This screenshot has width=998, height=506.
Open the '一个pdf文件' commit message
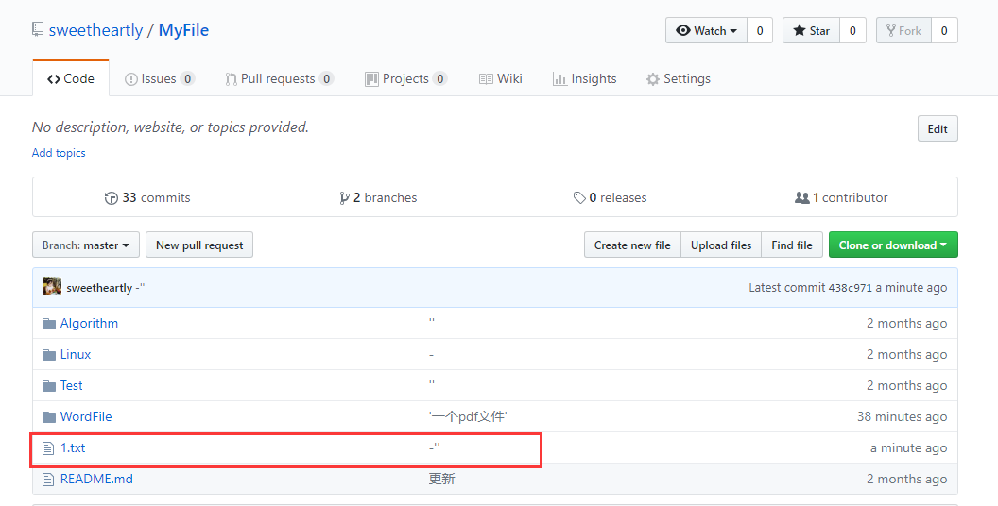point(468,416)
